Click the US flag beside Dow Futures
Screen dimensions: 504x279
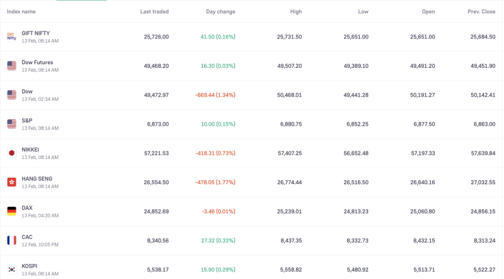pos(11,66)
